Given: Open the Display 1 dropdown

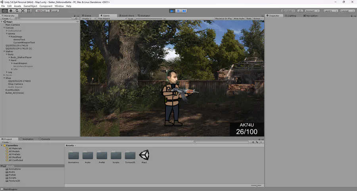Looking at the screenshot, I should [x=89, y=19].
